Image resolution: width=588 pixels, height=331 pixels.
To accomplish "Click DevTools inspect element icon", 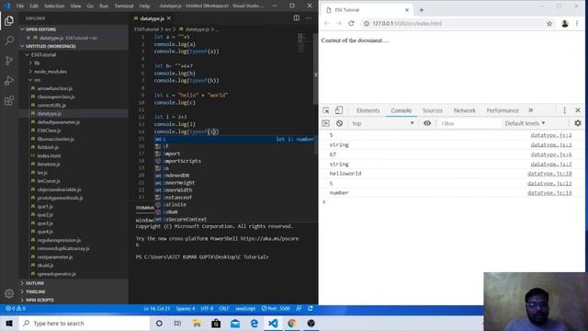I will [x=326, y=110].
